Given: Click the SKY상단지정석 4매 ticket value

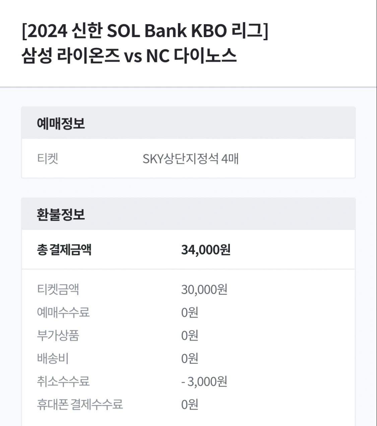Looking at the screenshot, I should [x=190, y=158].
